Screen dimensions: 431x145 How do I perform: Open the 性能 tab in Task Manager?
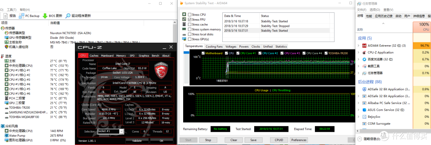click(369, 16)
